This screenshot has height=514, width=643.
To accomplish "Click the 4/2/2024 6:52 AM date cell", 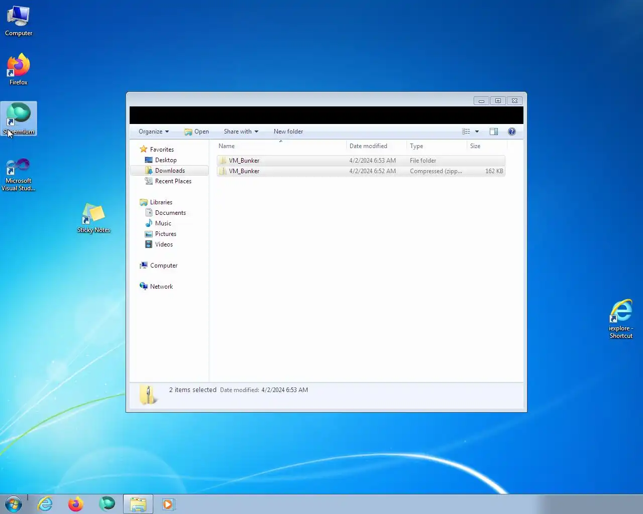I will (x=373, y=171).
